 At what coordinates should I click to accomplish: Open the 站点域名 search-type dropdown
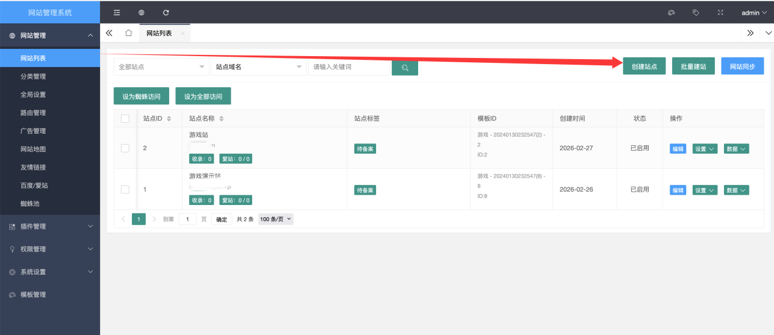(x=259, y=67)
